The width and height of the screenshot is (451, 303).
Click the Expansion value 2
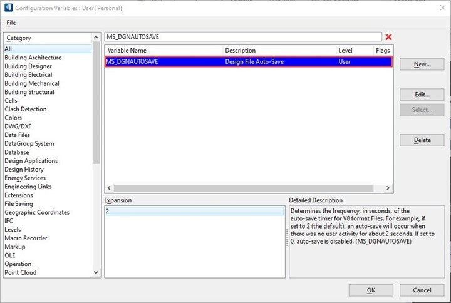195,212
